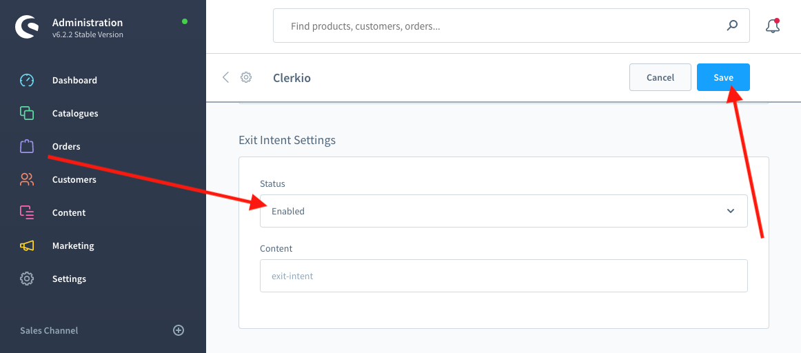The width and height of the screenshot is (801, 353).
Task: Click the search magnifier icon
Action: [732, 26]
